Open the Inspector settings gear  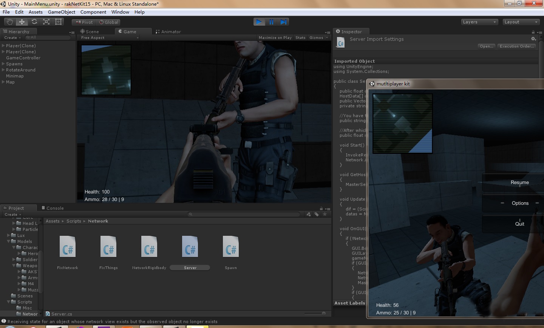pyautogui.click(x=533, y=39)
